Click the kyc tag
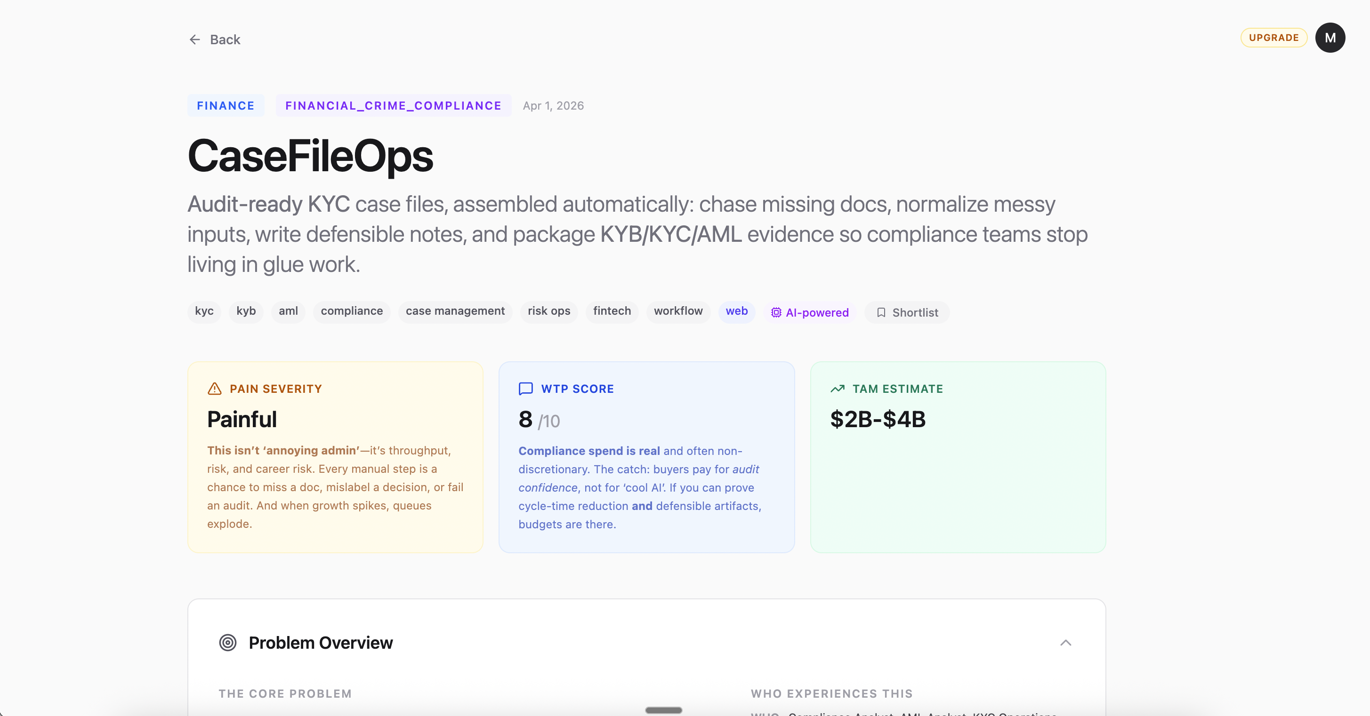This screenshot has width=1370, height=716. click(x=204, y=311)
